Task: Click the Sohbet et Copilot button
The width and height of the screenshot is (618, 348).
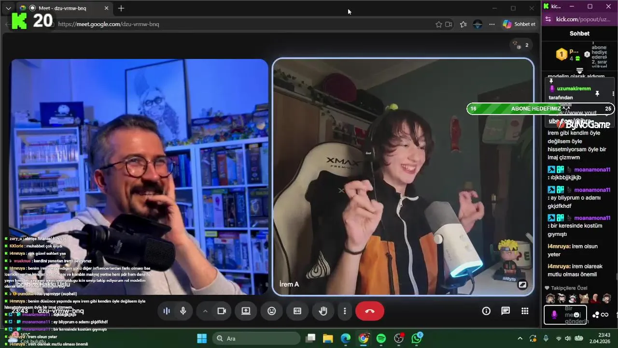Action: click(520, 24)
